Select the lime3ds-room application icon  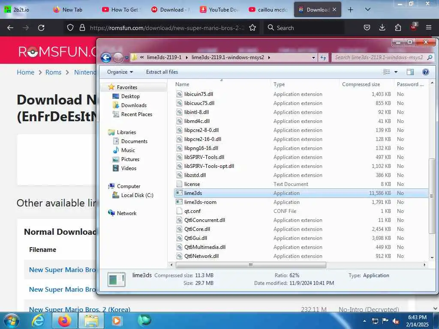(179, 202)
